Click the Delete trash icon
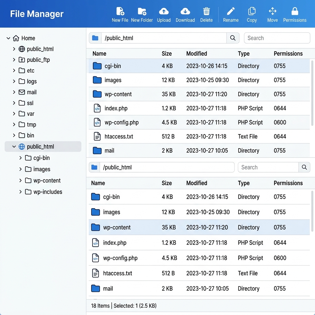This screenshot has height=315, width=315. (x=206, y=11)
